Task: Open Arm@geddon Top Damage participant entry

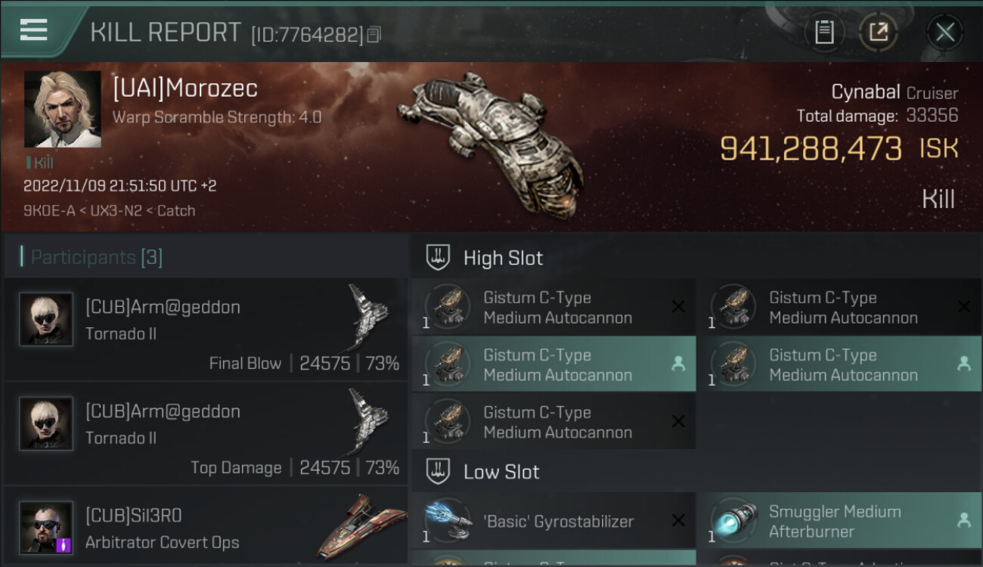Action: point(206,433)
